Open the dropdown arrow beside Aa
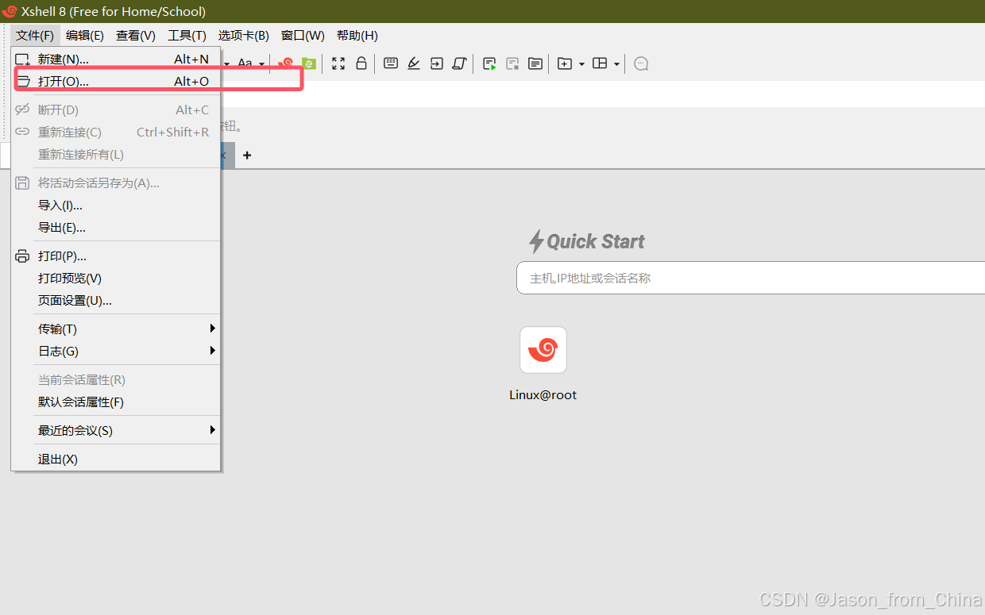The image size is (985, 615). (261, 63)
